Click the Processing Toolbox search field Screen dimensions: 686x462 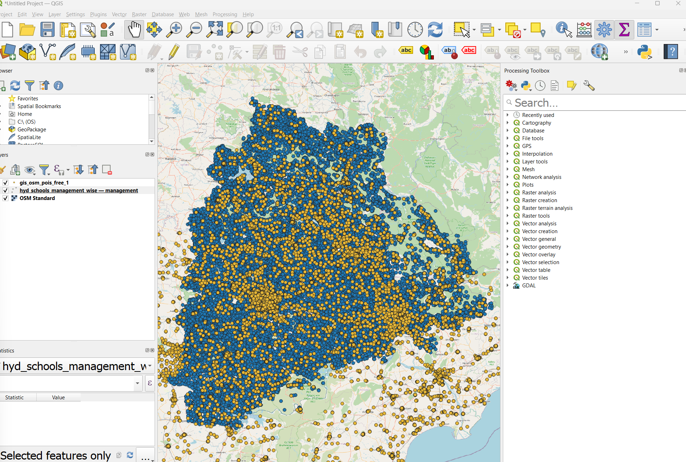point(595,102)
